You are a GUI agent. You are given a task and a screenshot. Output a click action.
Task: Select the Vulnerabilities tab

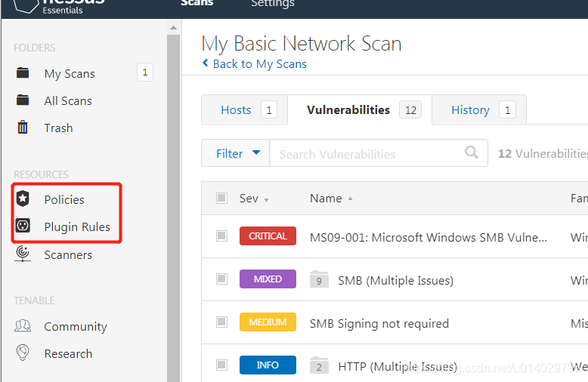click(x=360, y=109)
